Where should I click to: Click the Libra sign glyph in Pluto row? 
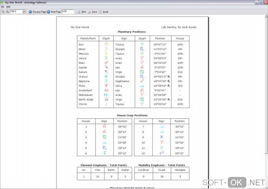coord(142,86)
